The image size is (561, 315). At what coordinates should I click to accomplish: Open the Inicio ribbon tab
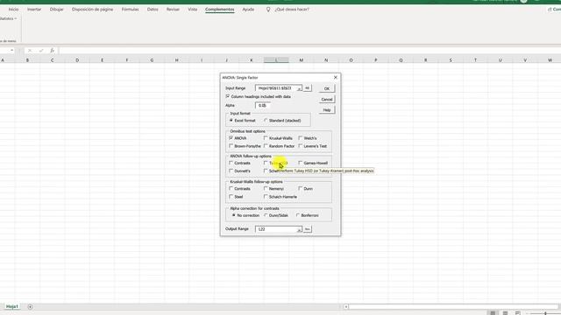[14, 10]
